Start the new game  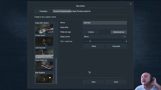[x=94, y=82]
